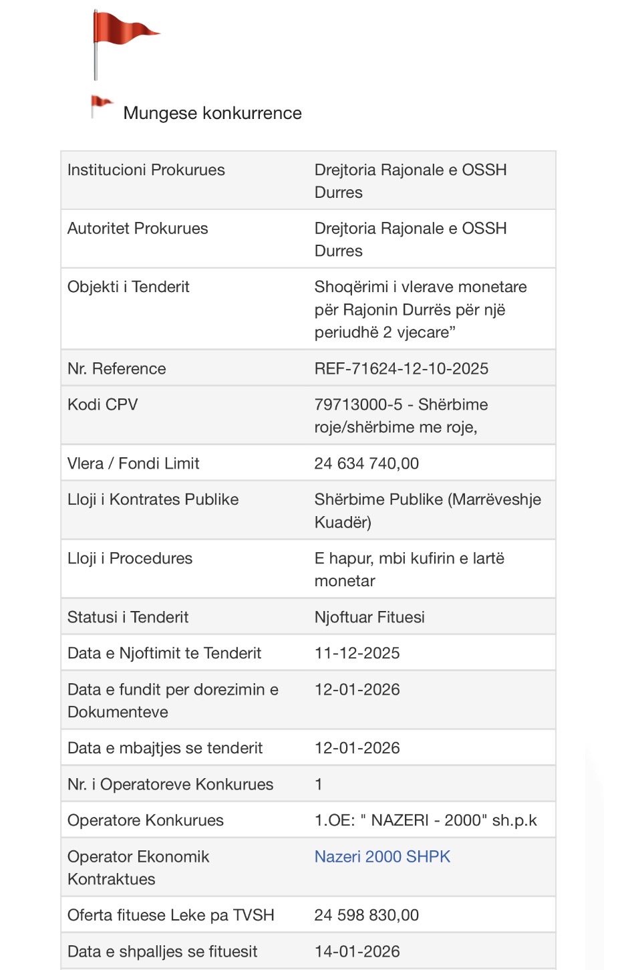This screenshot has height=970, width=626.
Task: Click the Data e fundit per dorezimin label
Action: 172,700
